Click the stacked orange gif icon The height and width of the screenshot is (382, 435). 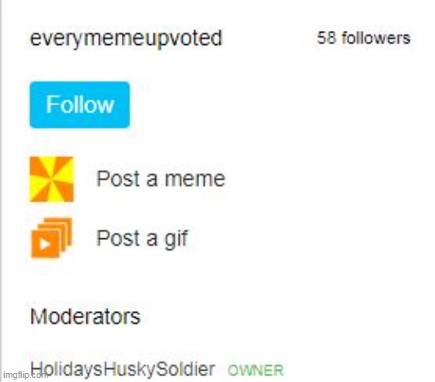(x=51, y=238)
